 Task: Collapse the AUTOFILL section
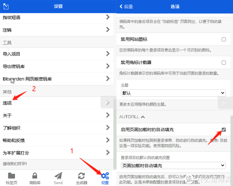[132, 117]
